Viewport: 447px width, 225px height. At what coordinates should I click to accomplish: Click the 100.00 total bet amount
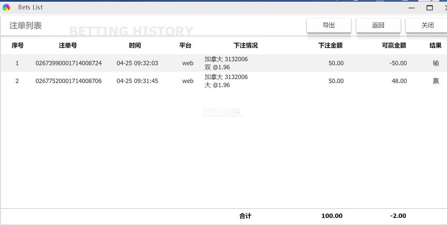click(x=332, y=216)
